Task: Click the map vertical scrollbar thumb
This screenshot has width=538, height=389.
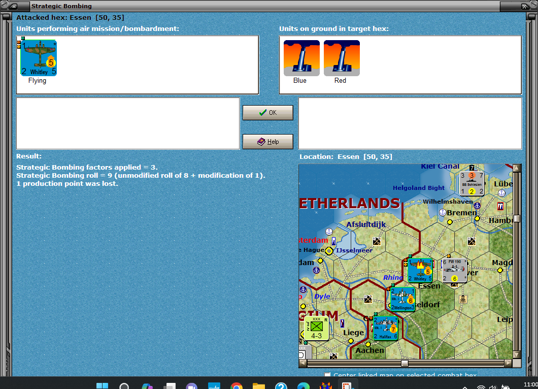Action: pyautogui.click(x=516, y=218)
